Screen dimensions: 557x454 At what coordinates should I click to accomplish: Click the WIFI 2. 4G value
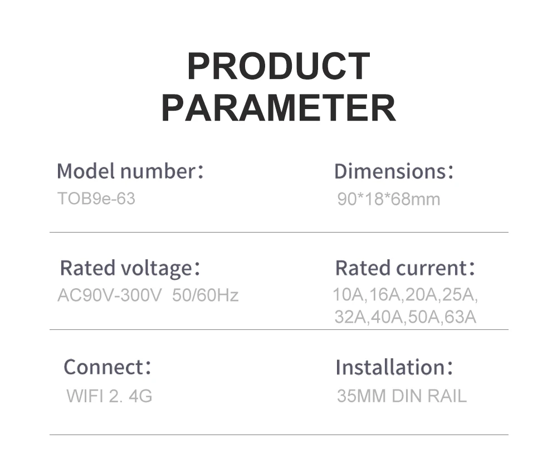click(x=109, y=396)
